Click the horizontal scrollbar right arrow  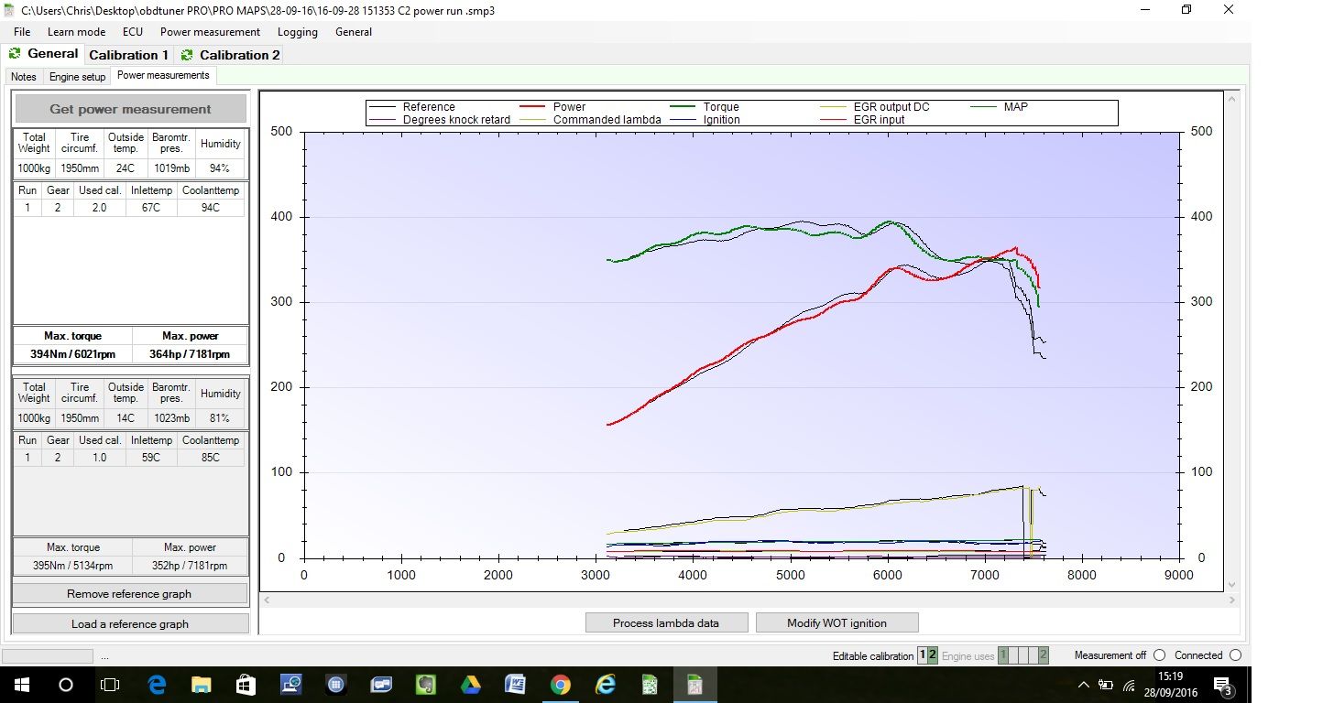(x=1233, y=600)
